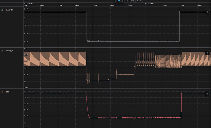This screenshot has width=211, height=128.
Task: Click the 1.0 V label on VCOREA axis
Action: pos(26,68)
